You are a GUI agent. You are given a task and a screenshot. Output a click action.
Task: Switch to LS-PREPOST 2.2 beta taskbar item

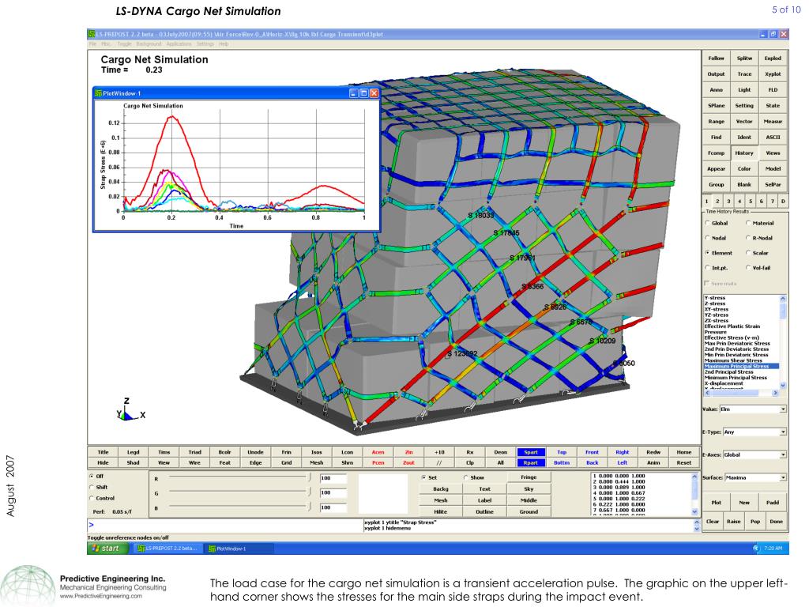click(167, 549)
